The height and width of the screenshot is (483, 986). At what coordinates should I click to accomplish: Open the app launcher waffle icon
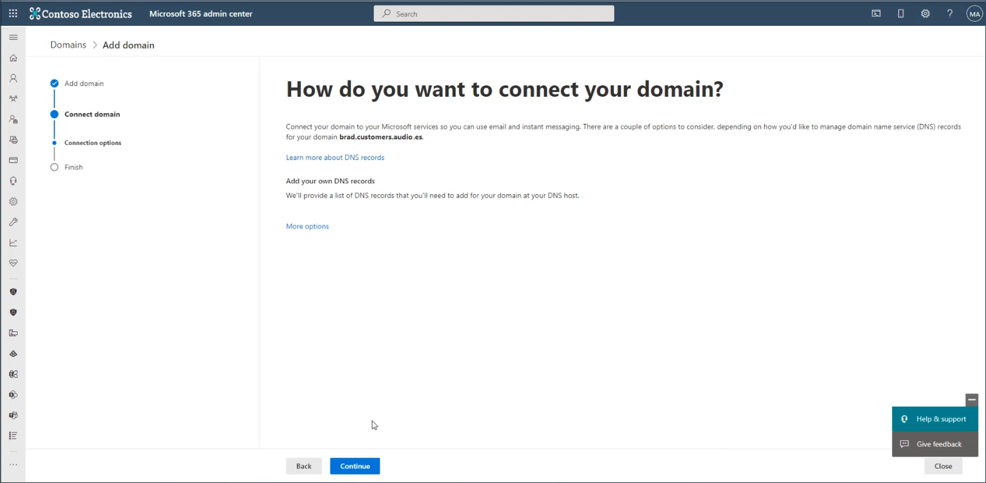click(x=13, y=14)
